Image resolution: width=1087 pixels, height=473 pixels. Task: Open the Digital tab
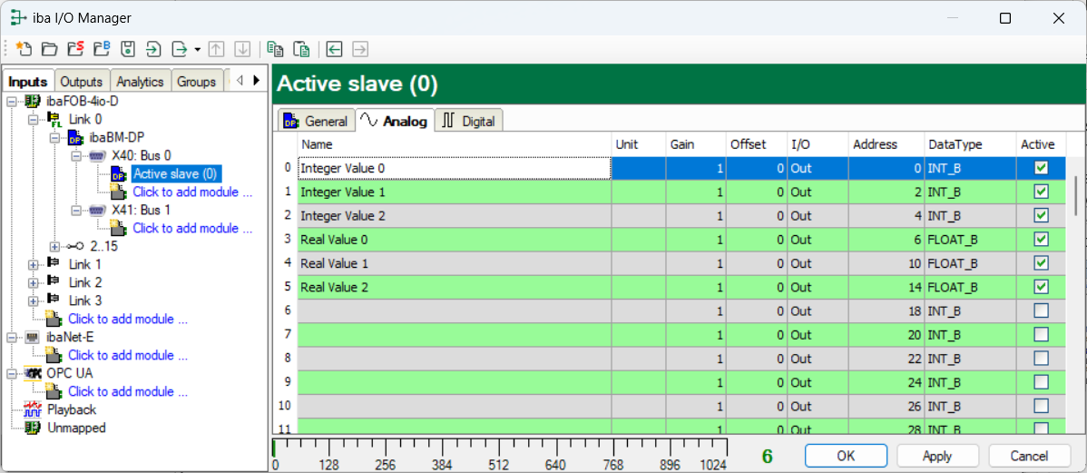469,121
